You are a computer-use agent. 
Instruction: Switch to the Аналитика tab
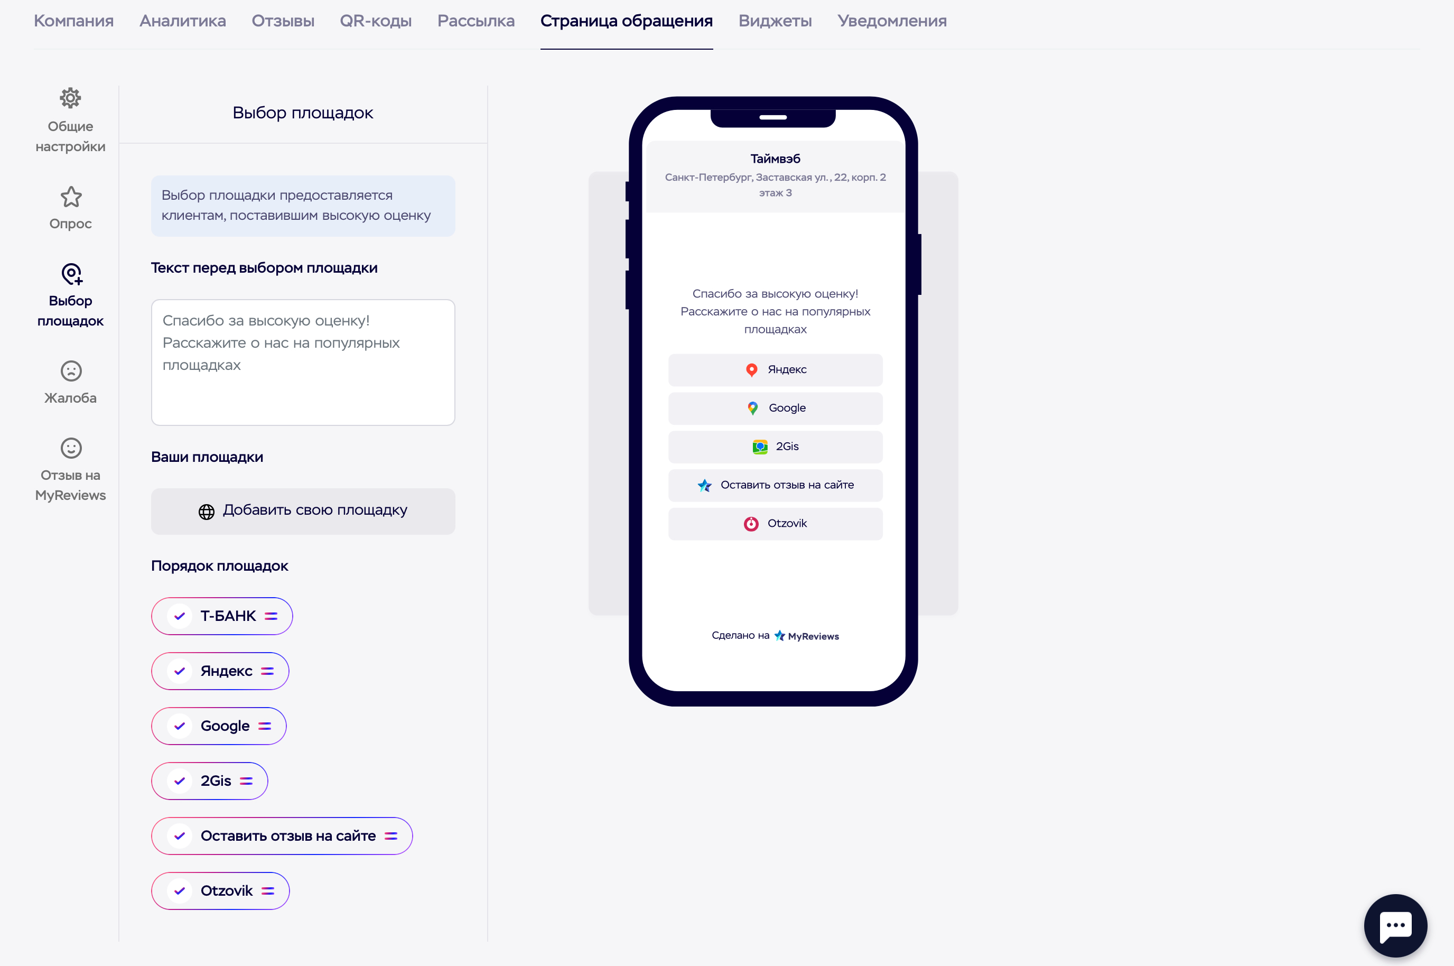pyautogui.click(x=182, y=21)
